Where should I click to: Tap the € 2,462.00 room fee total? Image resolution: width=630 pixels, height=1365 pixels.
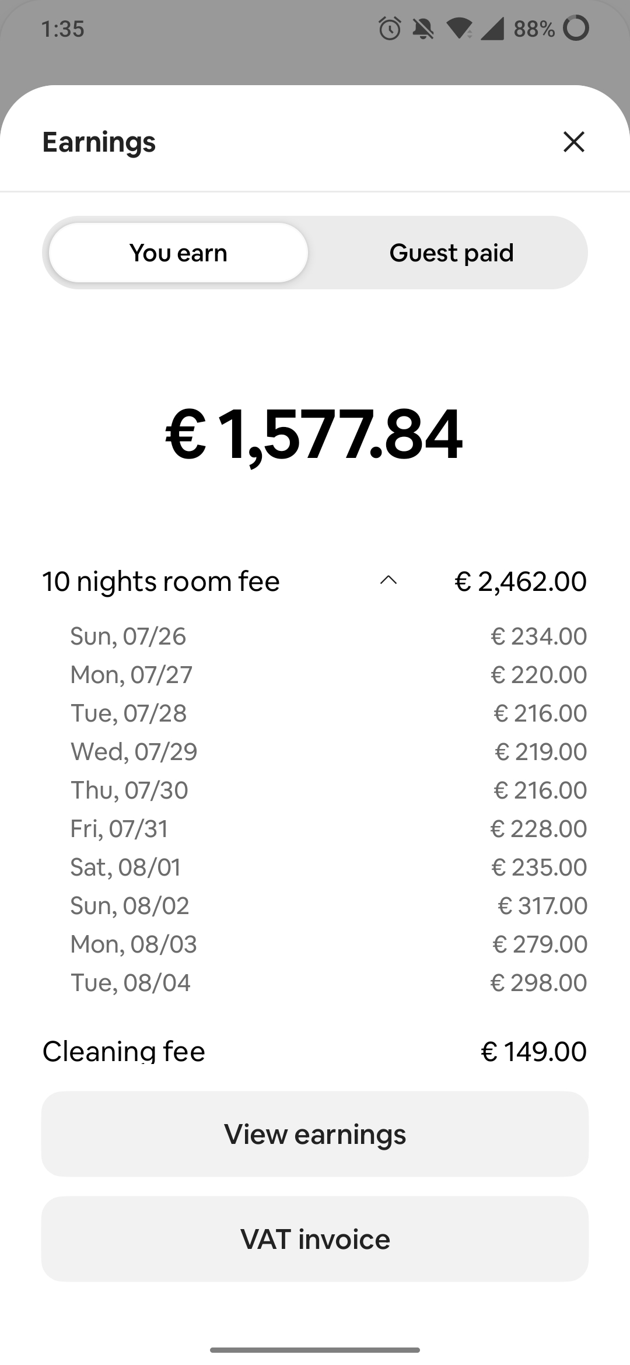point(520,581)
